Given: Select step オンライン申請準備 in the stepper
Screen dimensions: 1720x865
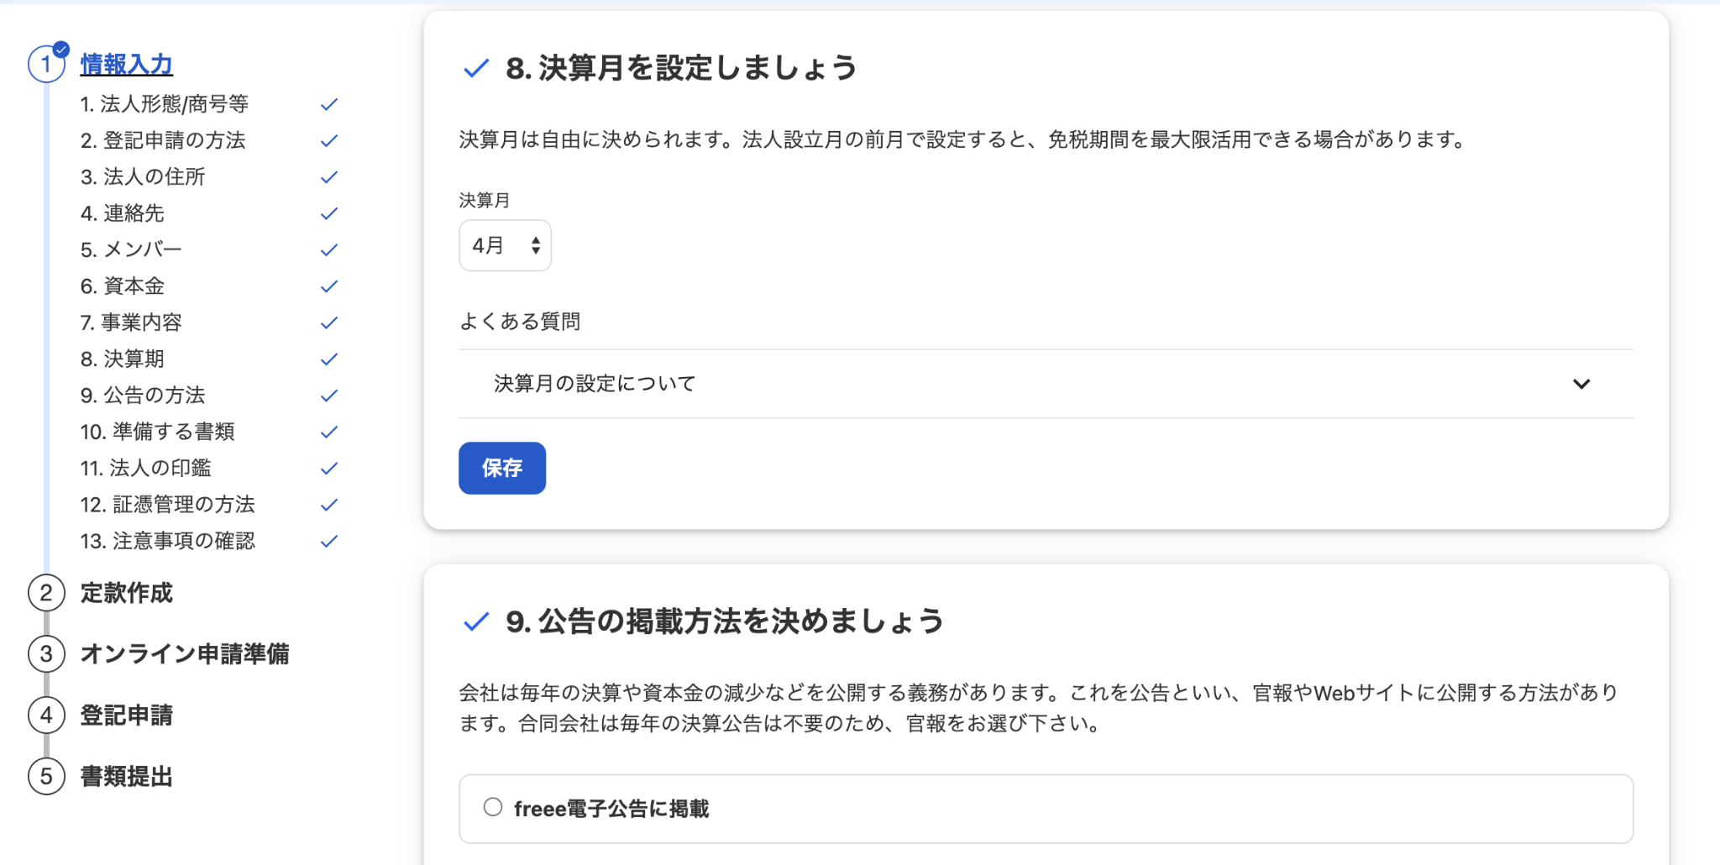Looking at the screenshot, I should coord(185,654).
